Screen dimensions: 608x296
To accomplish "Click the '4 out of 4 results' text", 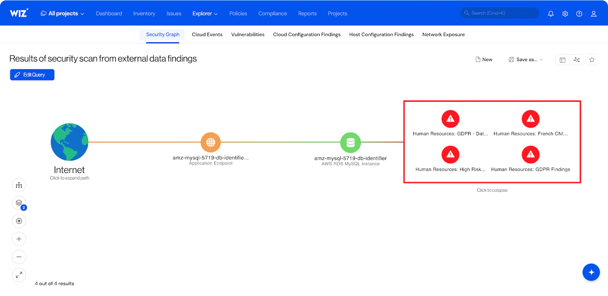I will point(54,284).
